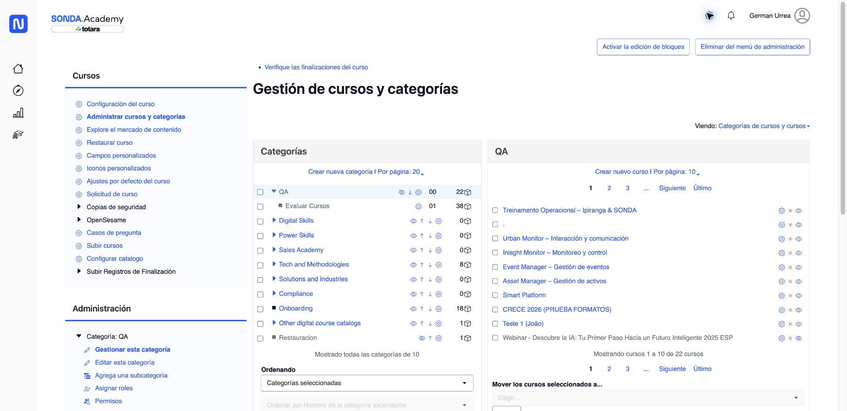Delete the Smart Platform course with red X

coord(790,296)
